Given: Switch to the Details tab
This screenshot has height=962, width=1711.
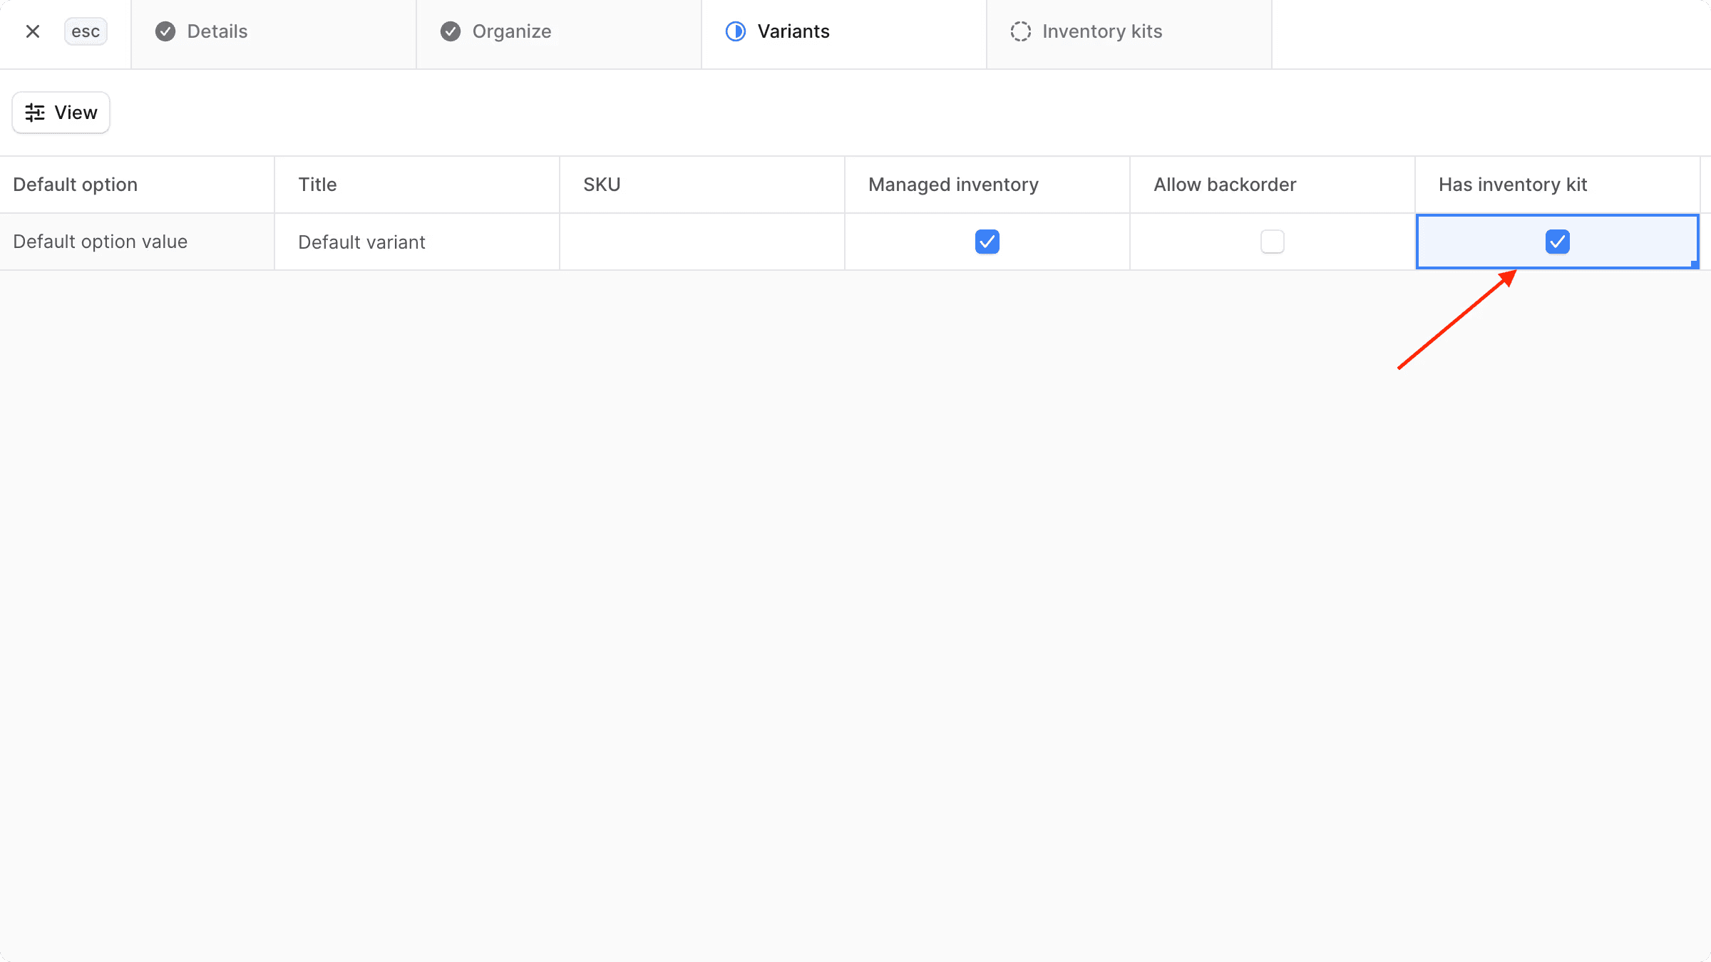Looking at the screenshot, I should click(x=216, y=31).
